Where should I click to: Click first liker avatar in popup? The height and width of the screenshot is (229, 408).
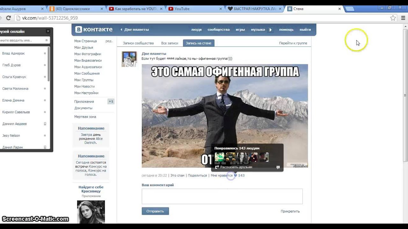(x=219, y=157)
